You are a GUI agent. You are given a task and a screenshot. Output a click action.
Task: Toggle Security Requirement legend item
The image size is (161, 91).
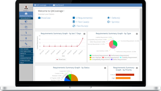pos(110,57)
